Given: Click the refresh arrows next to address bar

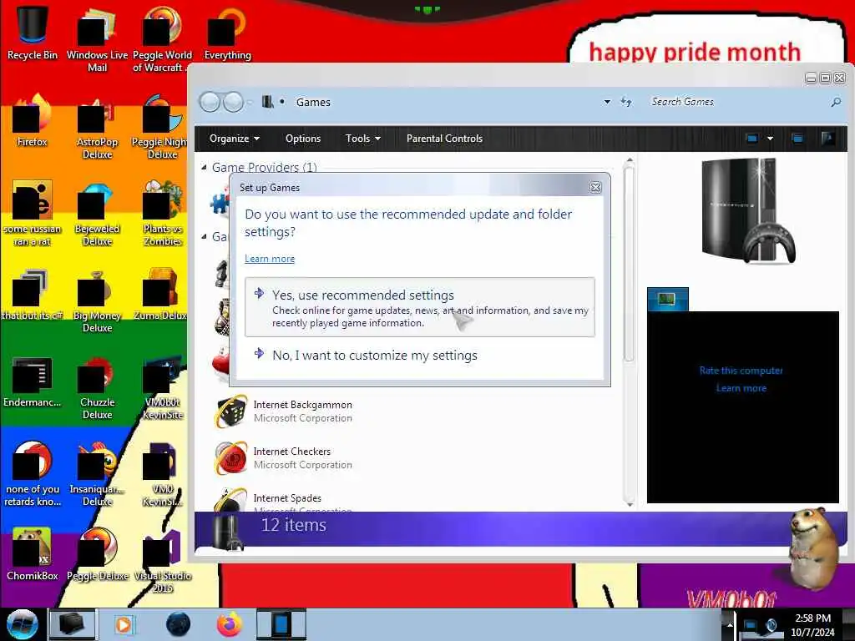Looking at the screenshot, I should [x=626, y=102].
